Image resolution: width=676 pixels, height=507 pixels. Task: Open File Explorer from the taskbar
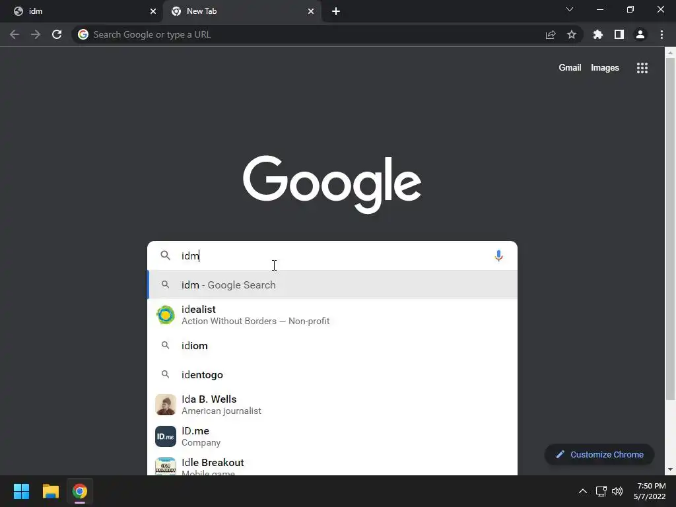coord(50,491)
